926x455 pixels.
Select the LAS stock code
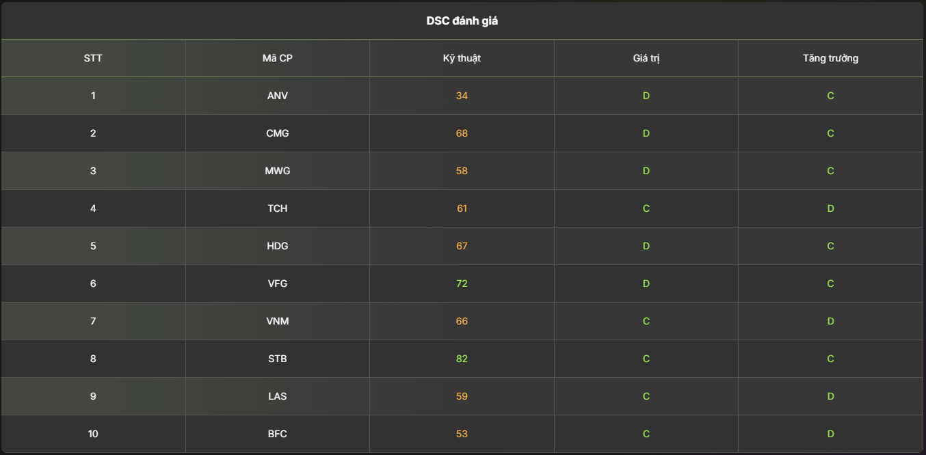click(277, 396)
